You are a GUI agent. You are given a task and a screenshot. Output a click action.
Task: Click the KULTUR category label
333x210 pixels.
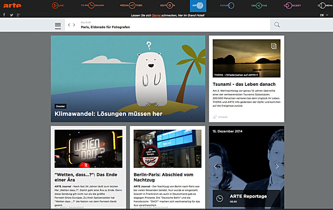point(86,23)
